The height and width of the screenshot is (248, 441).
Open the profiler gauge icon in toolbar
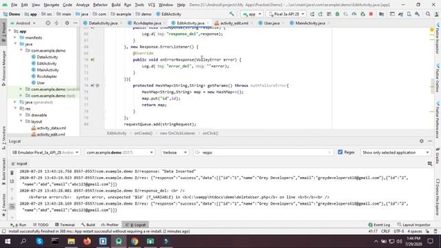[354, 14]
